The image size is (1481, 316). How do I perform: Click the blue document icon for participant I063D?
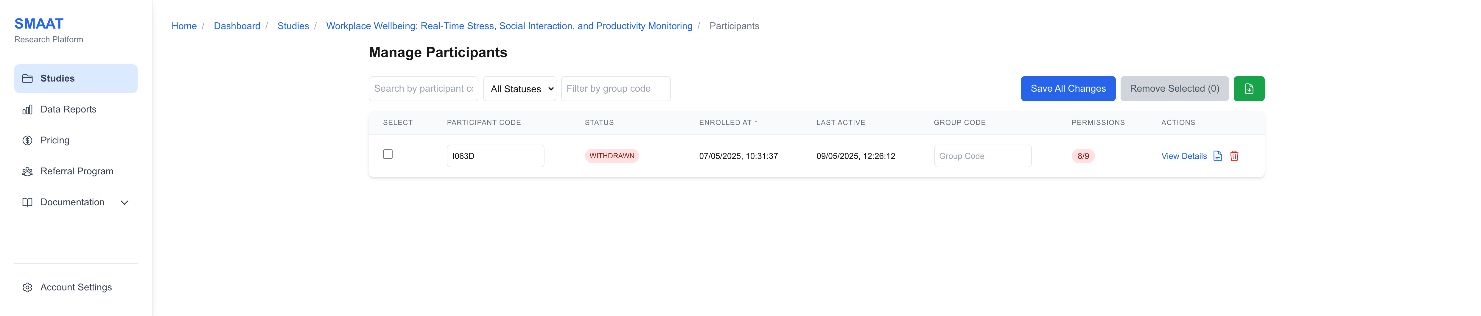point(1218,156)
